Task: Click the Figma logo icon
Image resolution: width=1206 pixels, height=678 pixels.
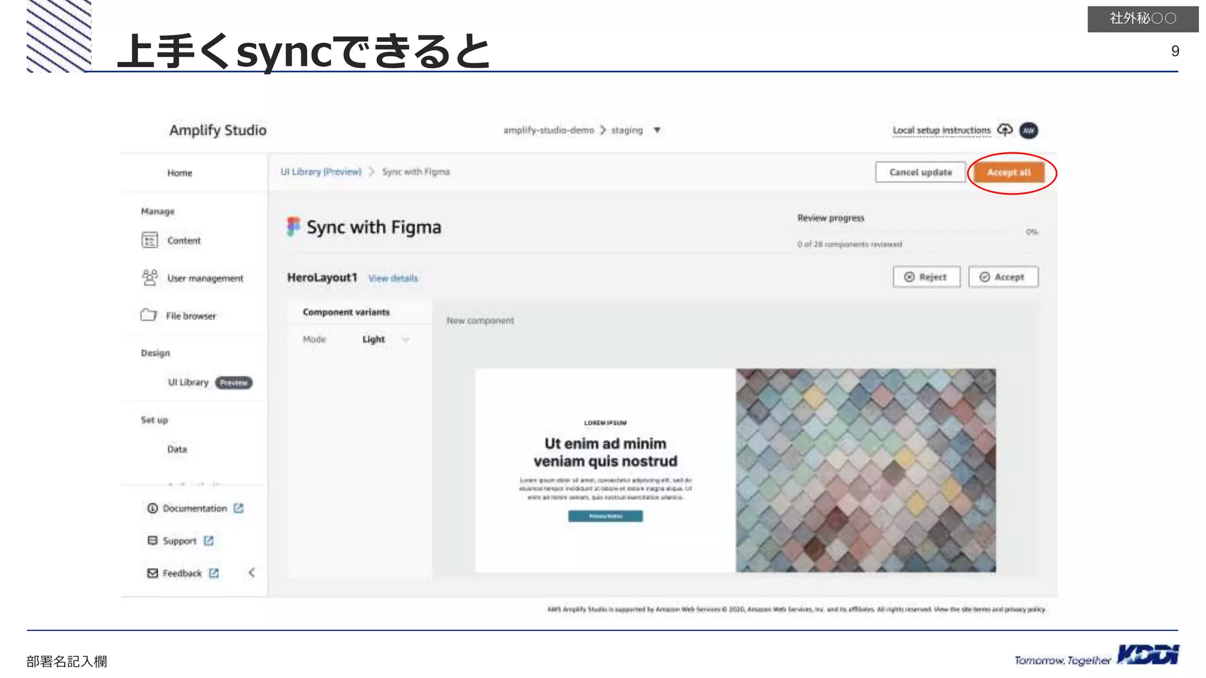Action: point(293,227)
